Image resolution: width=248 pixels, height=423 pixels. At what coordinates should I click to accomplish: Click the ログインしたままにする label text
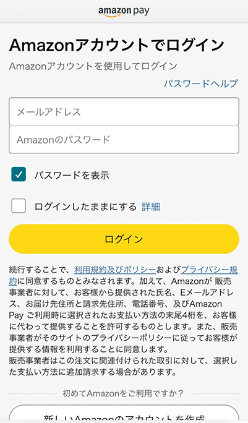pyautogui.click(x=85, y=207)
